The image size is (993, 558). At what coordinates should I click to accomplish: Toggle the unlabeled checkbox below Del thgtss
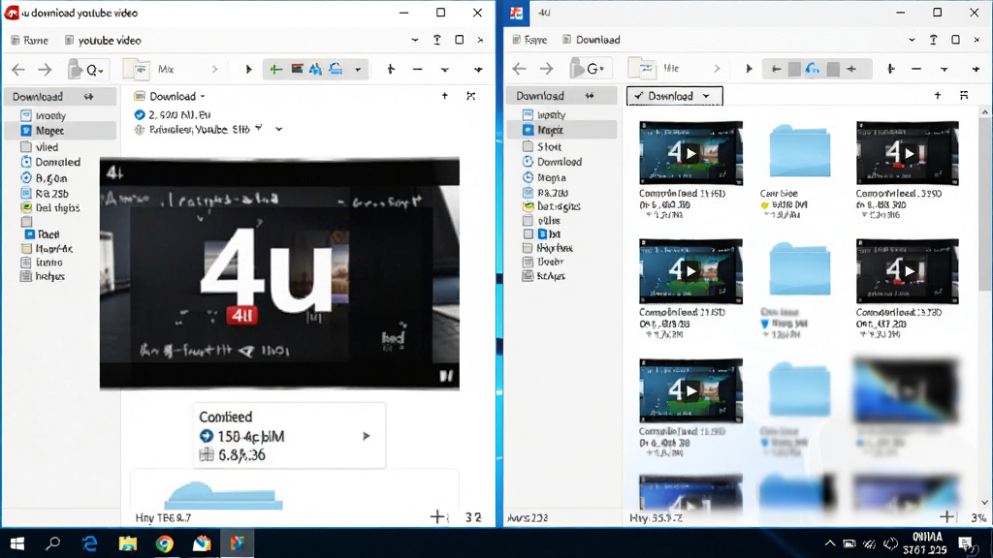coord(26,222)
